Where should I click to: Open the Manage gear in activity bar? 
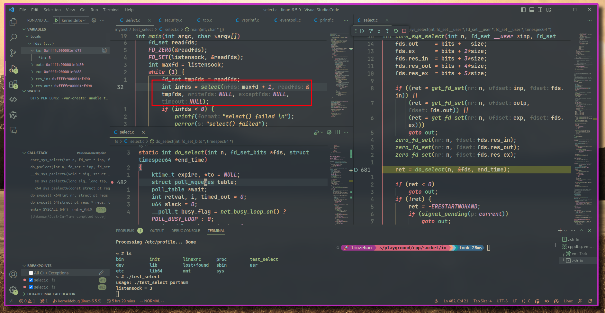[13, 290]
